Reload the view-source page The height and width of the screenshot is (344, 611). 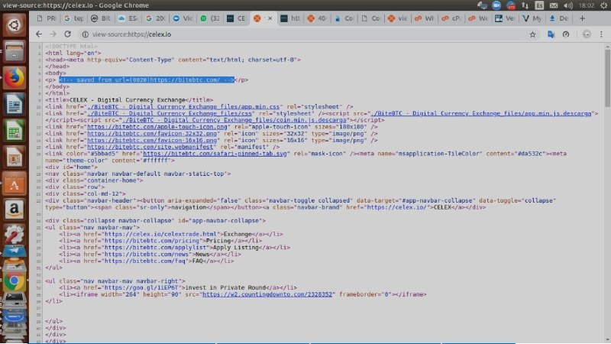[67, 34]
